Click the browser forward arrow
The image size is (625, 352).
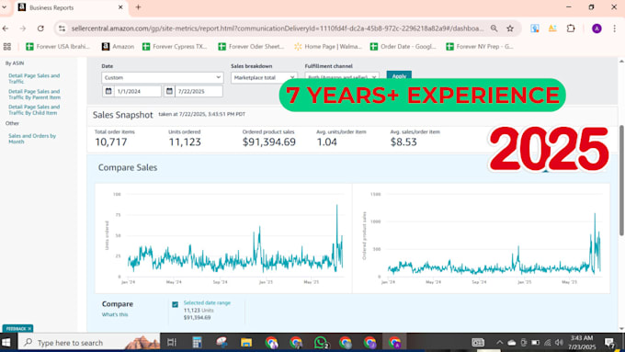[x=23, y=28]
